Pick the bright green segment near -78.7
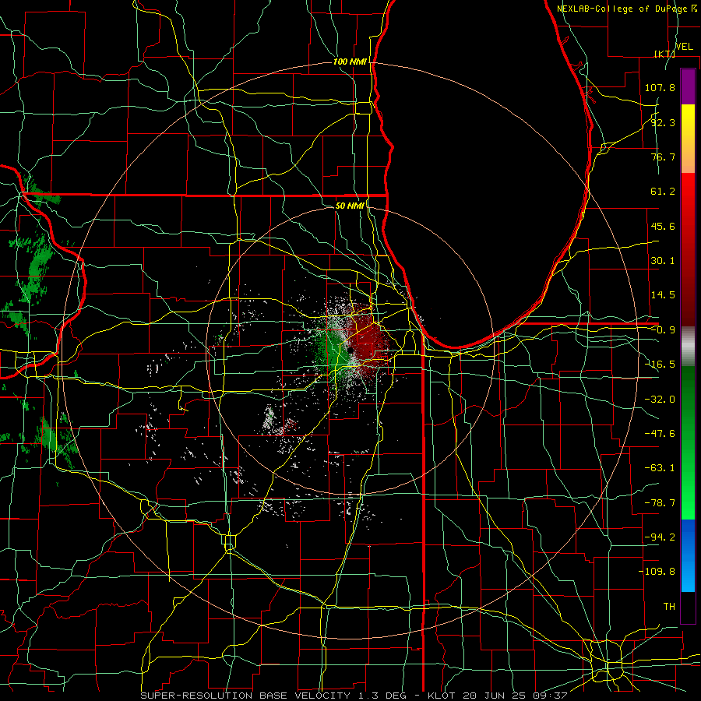The width and height of the screenshot is (701, 701). tap(688, 503)
